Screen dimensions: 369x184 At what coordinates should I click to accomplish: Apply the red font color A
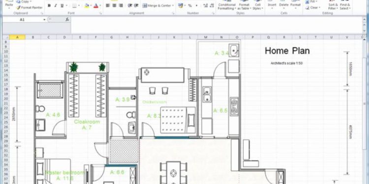96,5
